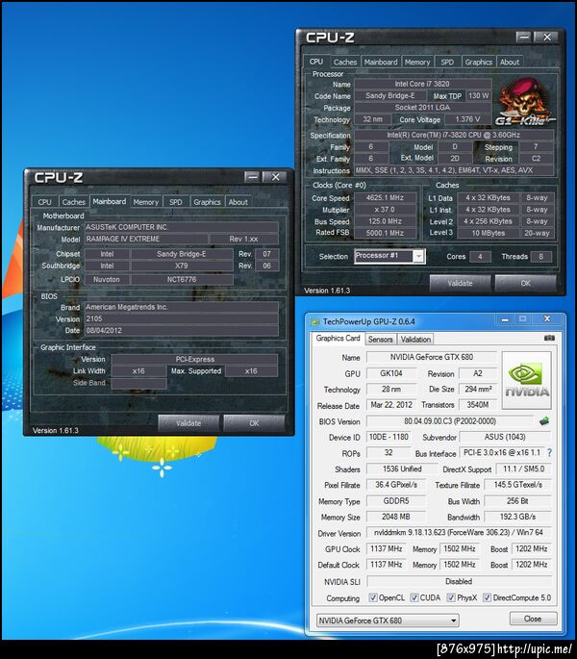Toggle the PhysX checkbox

(450, 597)
